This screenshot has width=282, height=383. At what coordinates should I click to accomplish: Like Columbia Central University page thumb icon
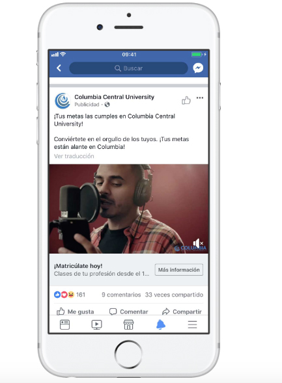186,100
